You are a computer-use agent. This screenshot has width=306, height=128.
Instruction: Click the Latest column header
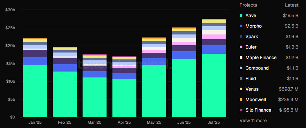click(x=292, y=5)
